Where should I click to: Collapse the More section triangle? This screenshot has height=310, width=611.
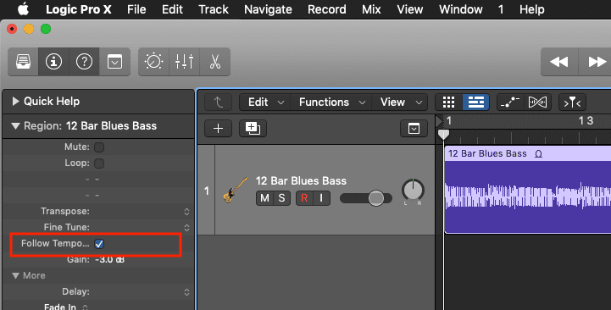point(15,276)
